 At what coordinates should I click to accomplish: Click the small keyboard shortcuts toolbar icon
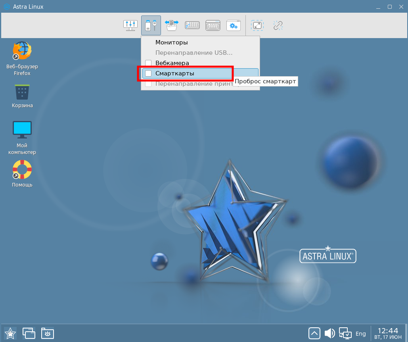192,25
